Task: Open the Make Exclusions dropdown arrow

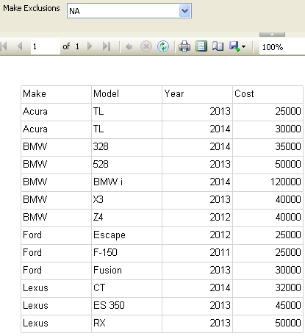Action: (184, 11)
